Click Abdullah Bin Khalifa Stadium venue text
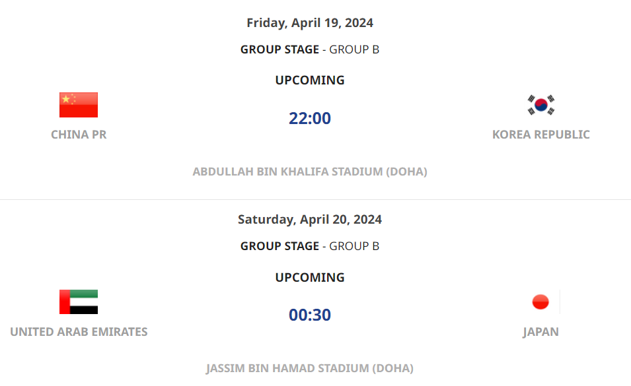 310,172
